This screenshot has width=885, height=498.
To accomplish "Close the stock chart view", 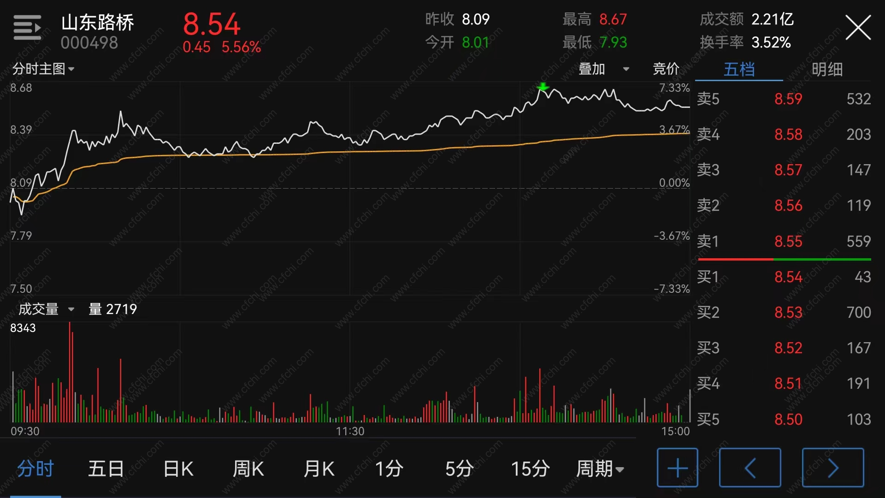I will [x=858, y=28].
